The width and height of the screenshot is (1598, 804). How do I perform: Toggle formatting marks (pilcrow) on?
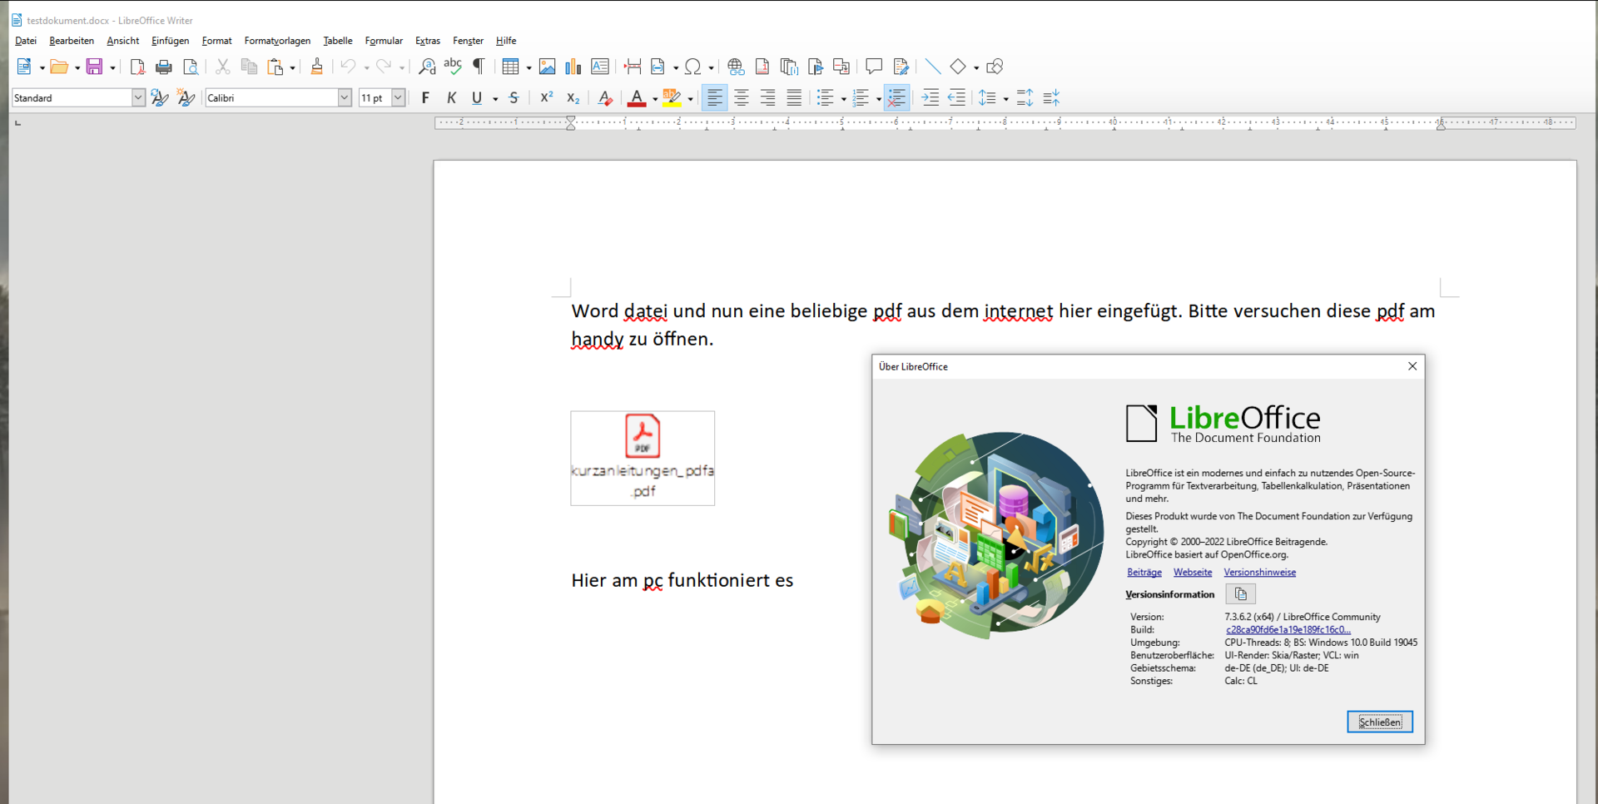pyautogui.click(x=479, y=67)
